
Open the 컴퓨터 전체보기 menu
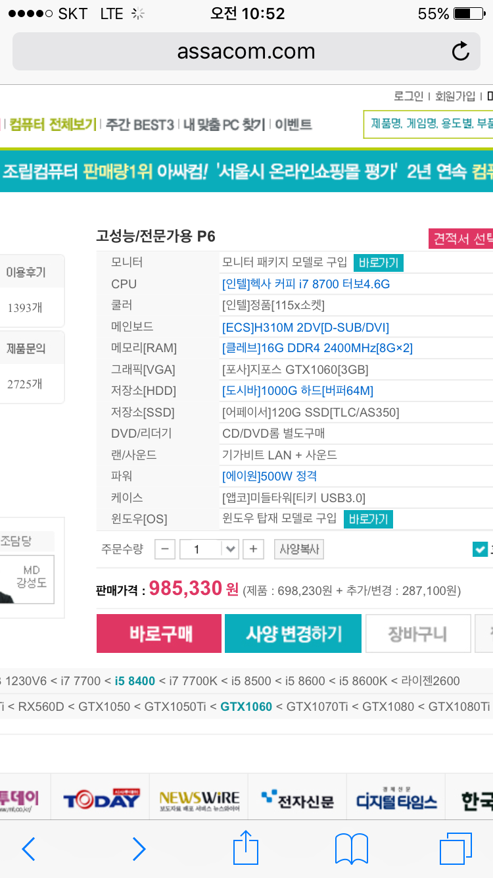(53, 124)
